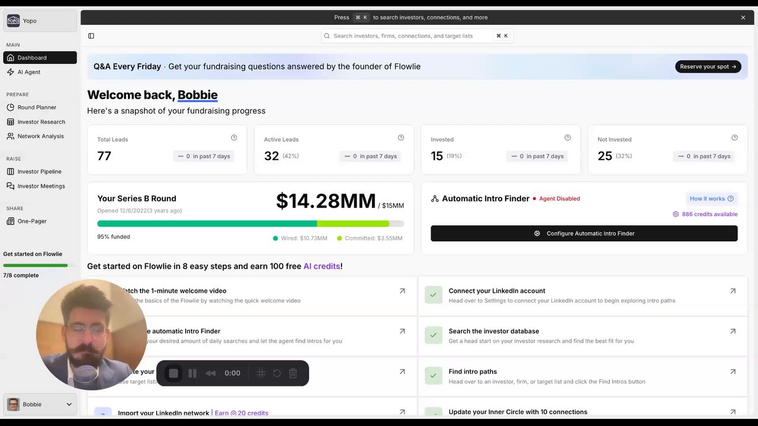Screen dimensions: 758x426
Task: Click the $14.28MM raised amount
Action: pos(326,201)
